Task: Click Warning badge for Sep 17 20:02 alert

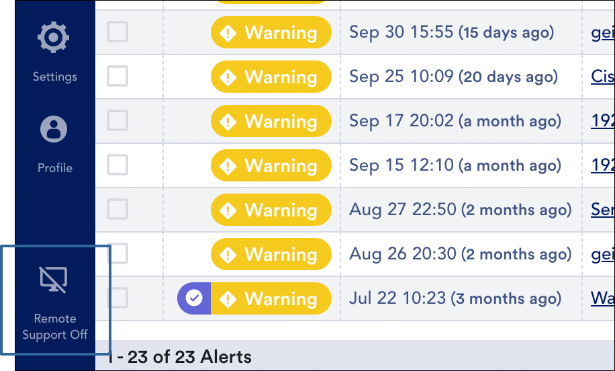Action: click(271, 121)
